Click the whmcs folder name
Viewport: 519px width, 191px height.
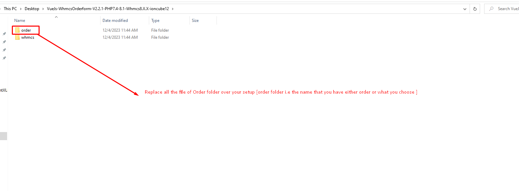[x=28, y=37]
